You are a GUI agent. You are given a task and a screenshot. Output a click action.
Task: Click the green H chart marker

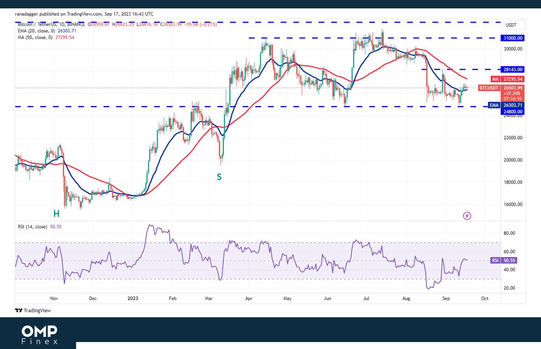point(56,214)
